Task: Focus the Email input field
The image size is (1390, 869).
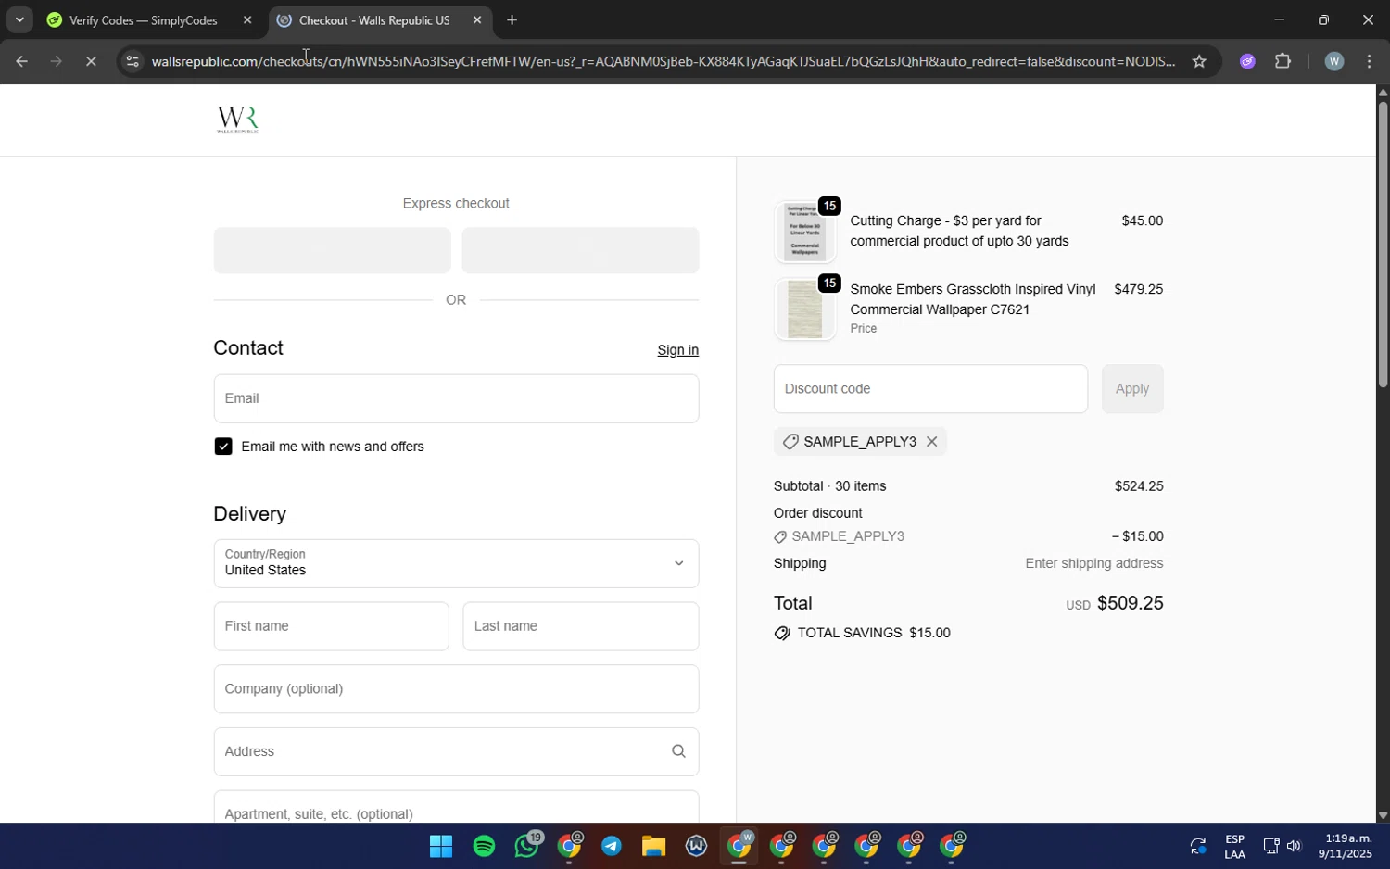Action: pos(456,398)
